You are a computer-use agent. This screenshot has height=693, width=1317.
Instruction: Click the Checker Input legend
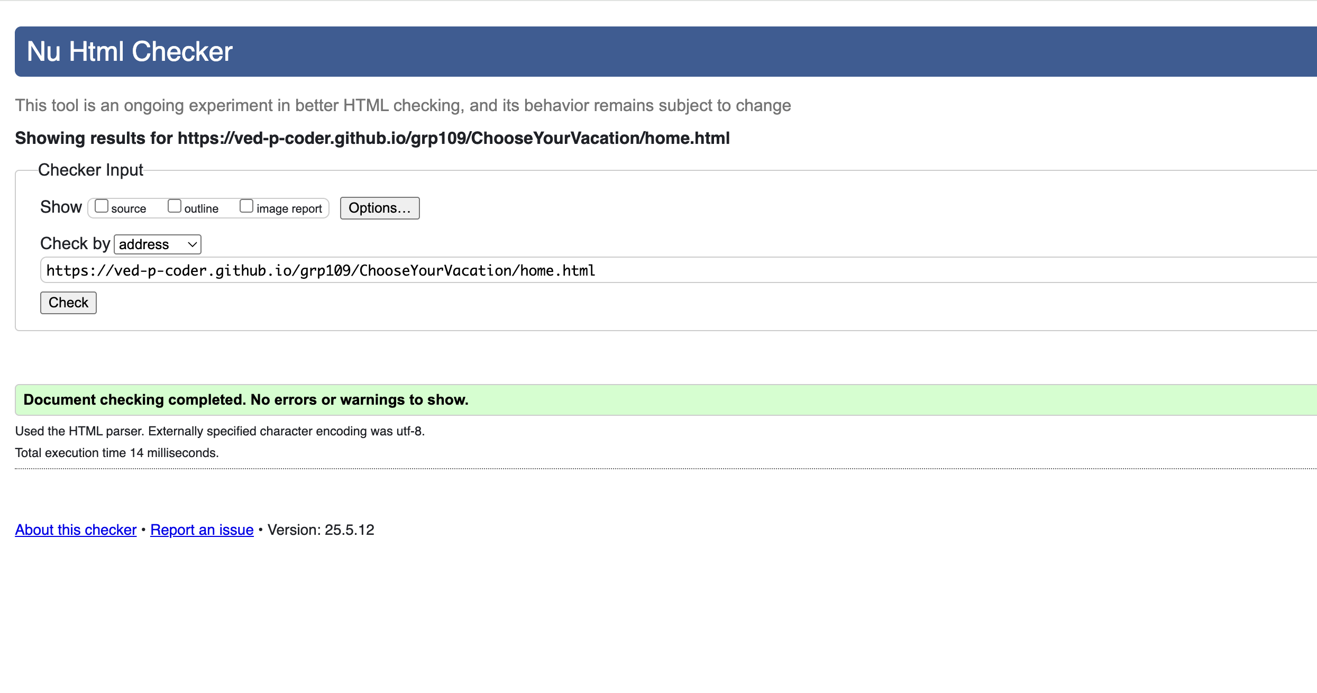pyautogui.click(x=90, y=170)
